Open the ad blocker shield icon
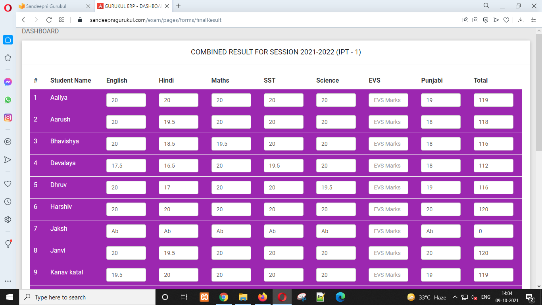 (486, 20)
